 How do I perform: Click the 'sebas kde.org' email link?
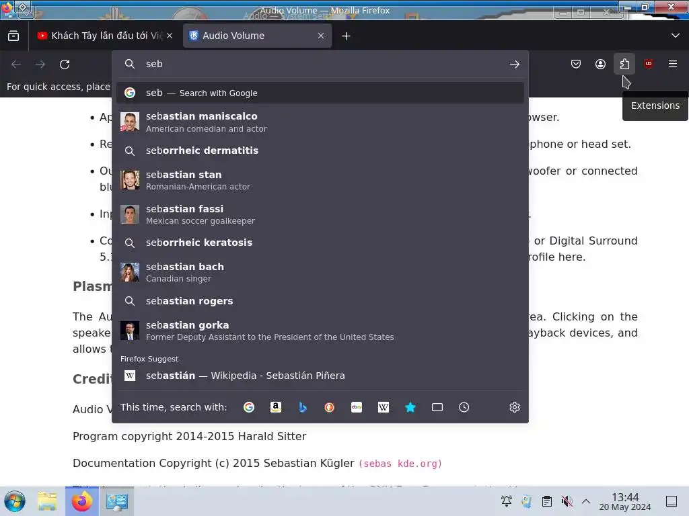pyautogui.click(x=400, y=464)
